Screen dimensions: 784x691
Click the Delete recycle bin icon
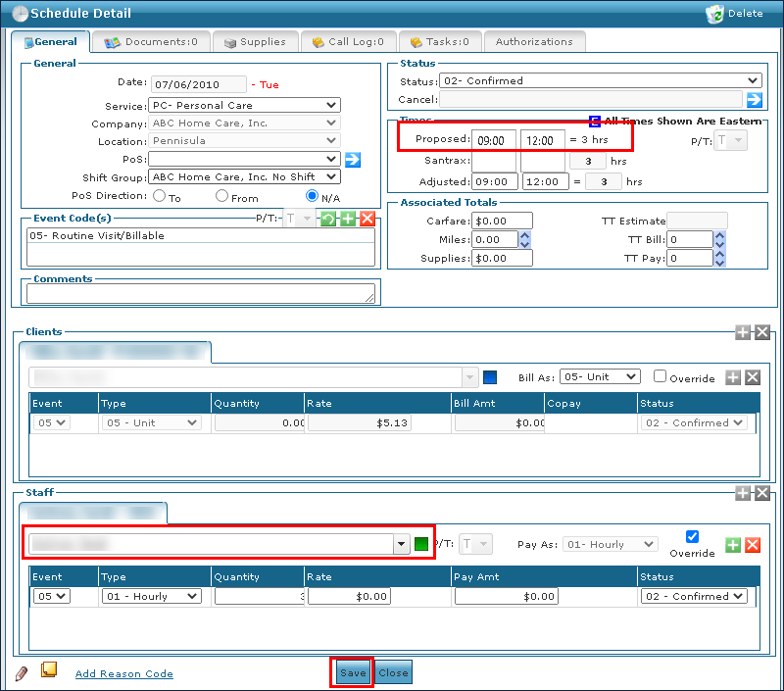point(713,14)
